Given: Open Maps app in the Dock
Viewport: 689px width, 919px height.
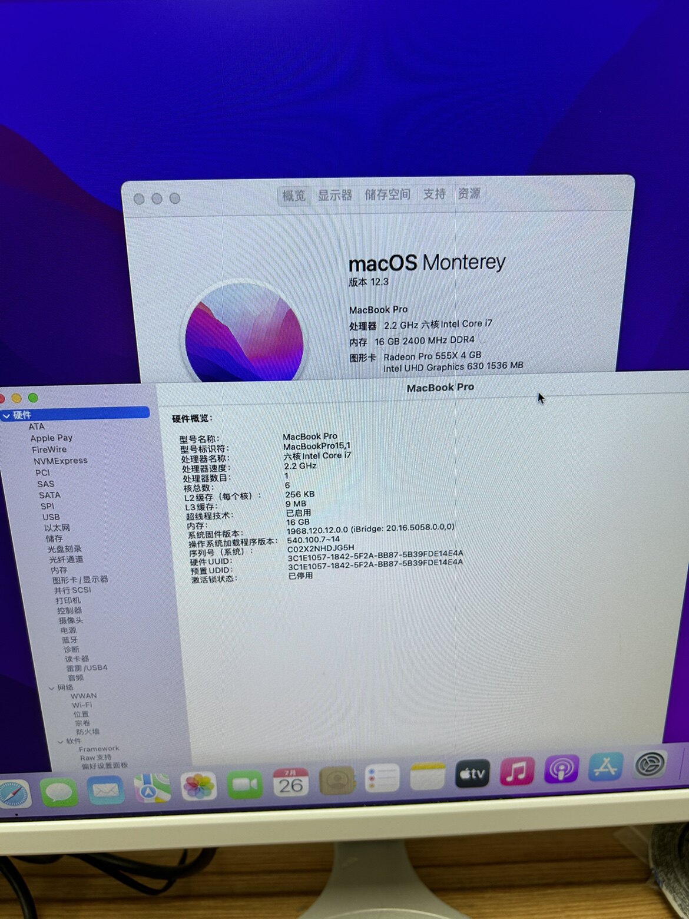Looking at the screenshot, I should point(152,788).
